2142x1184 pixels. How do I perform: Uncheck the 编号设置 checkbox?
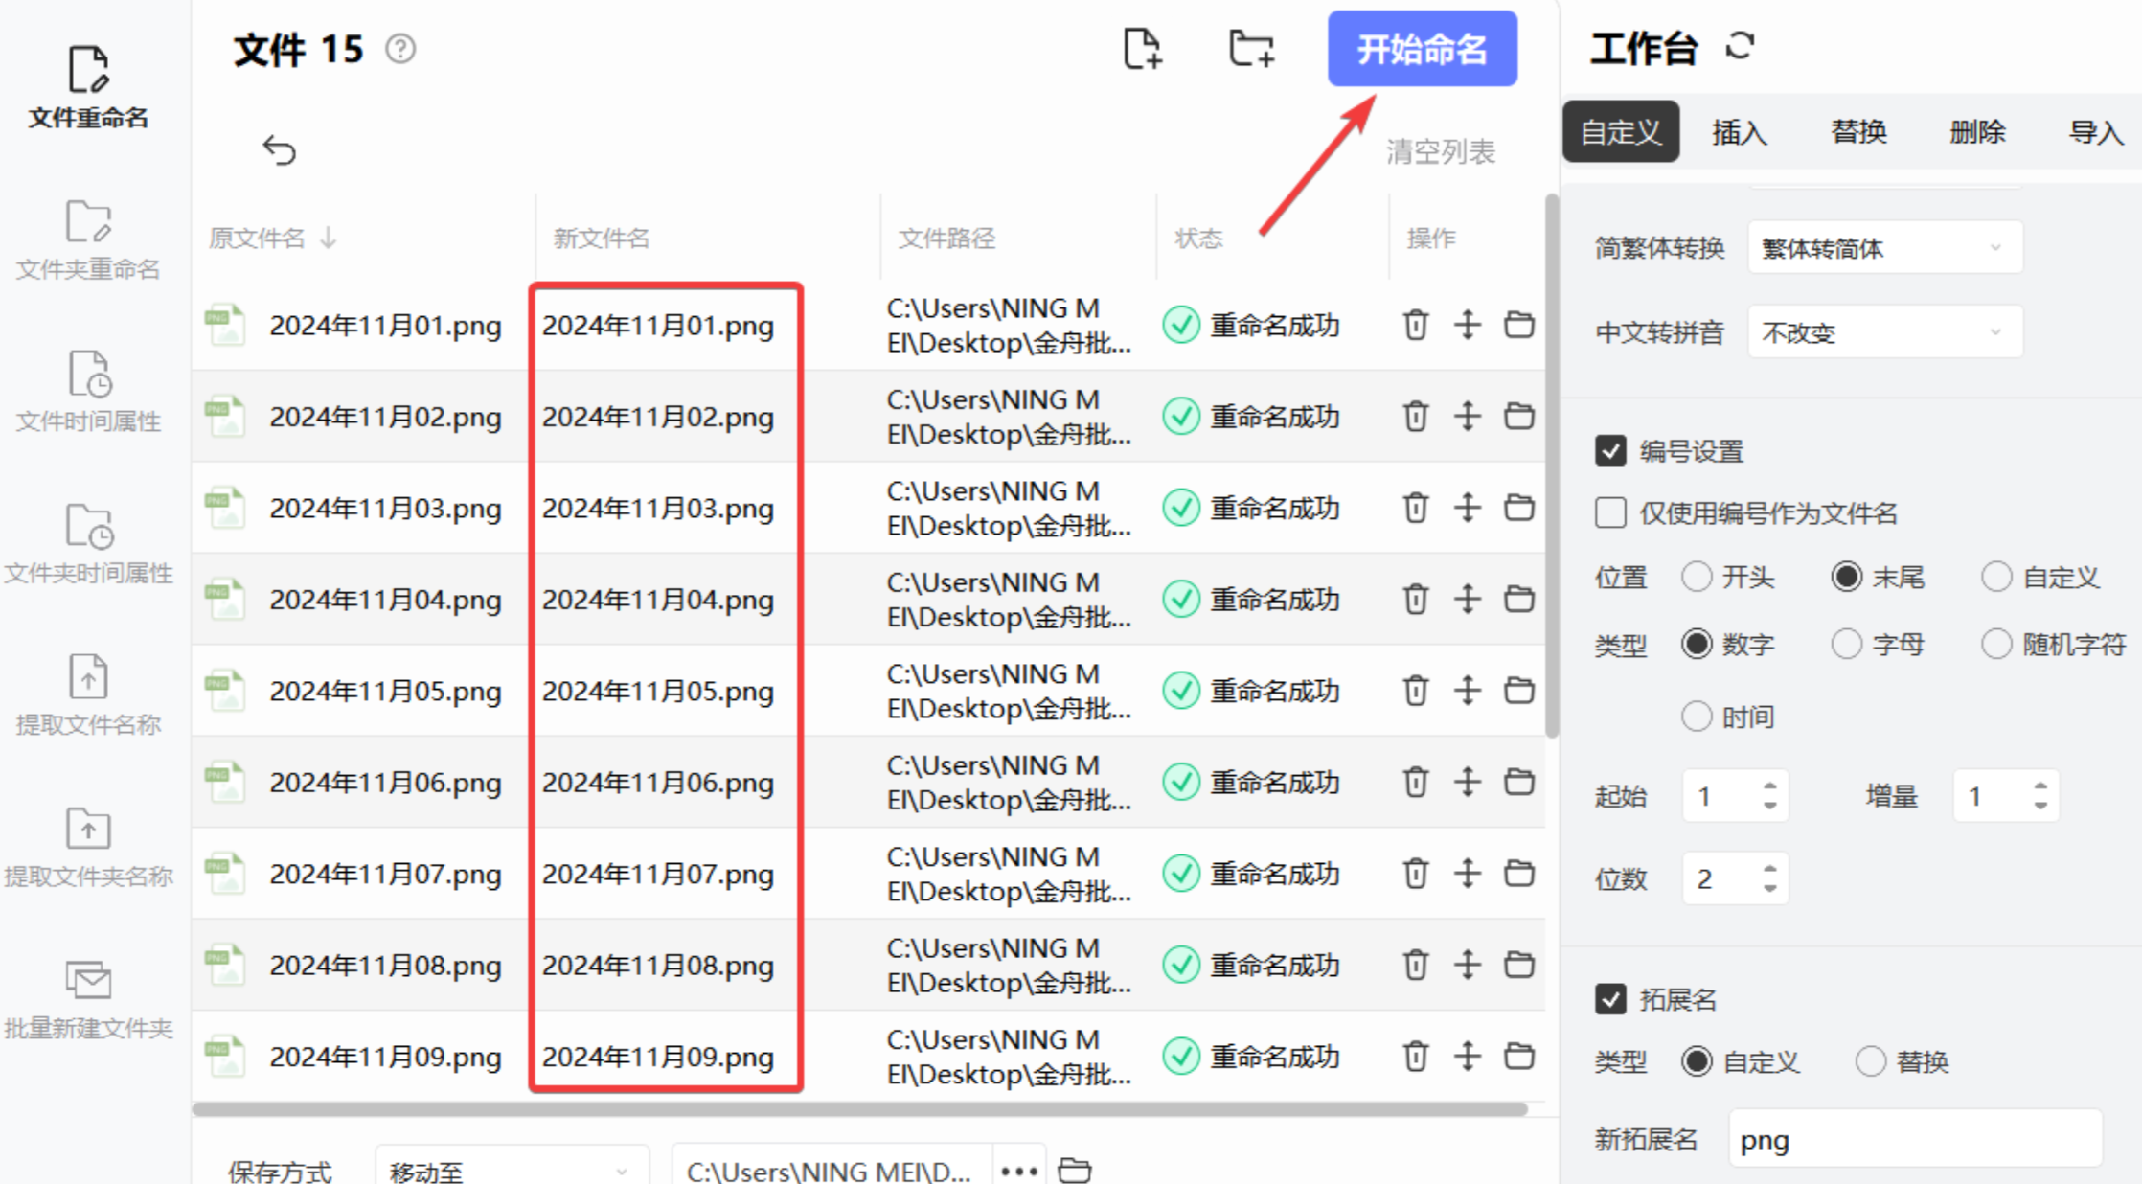(1610, 451)
